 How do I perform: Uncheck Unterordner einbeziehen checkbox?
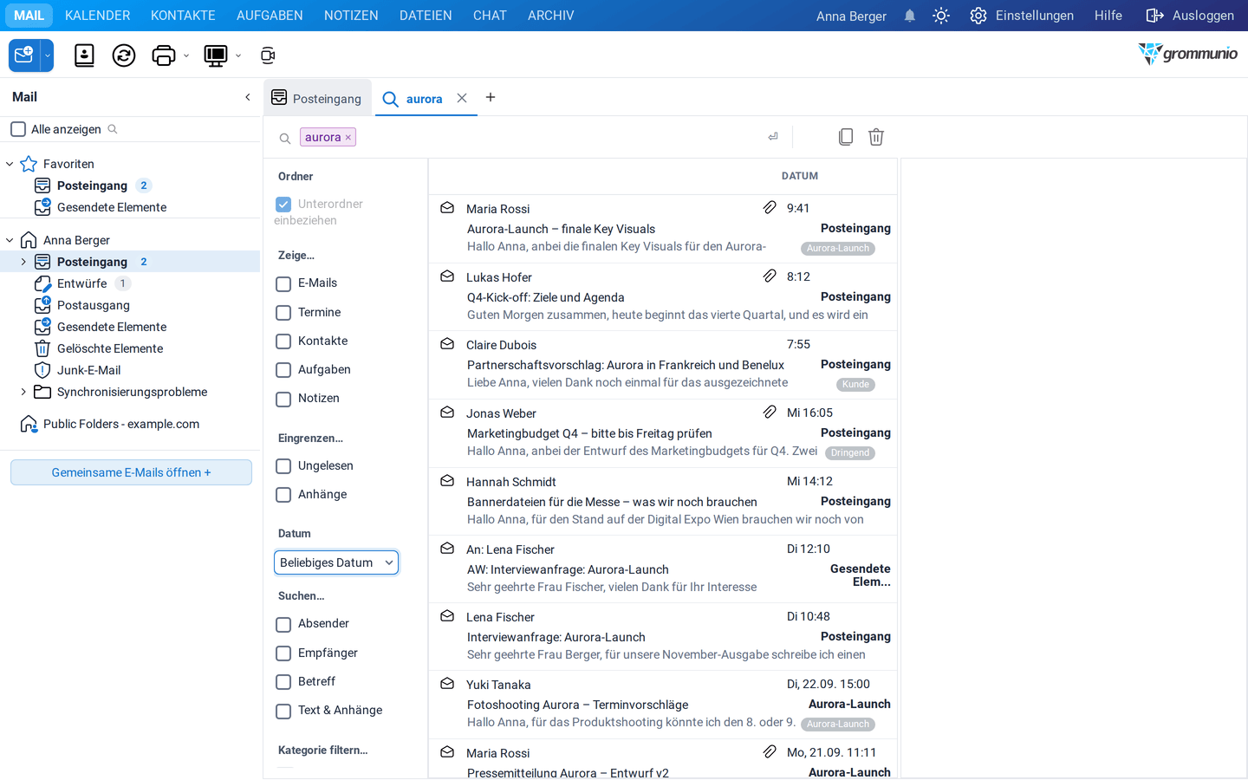coord(283,204)
